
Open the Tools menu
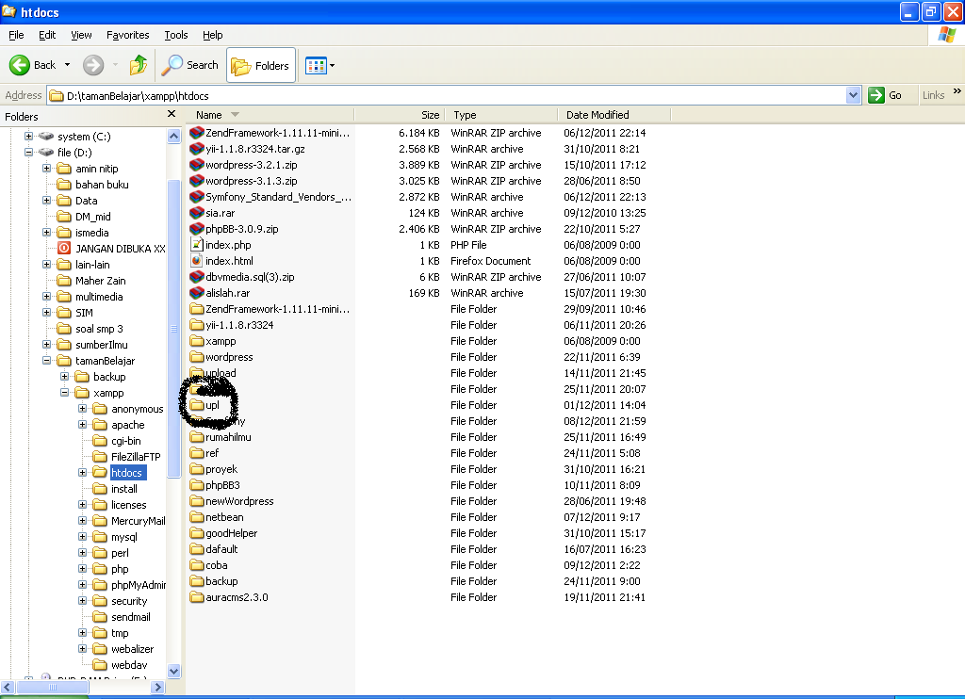(176, 35)
